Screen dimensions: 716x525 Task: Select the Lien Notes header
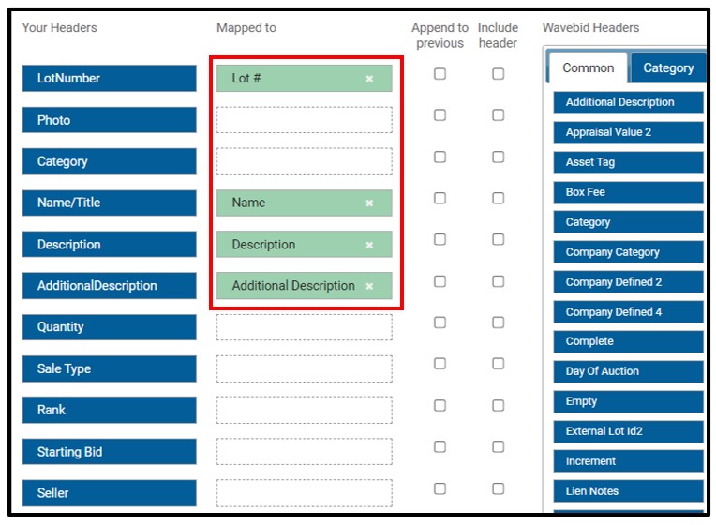pos(628,491)
